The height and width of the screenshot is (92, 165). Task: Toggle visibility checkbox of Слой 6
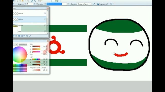coord(45,19)
